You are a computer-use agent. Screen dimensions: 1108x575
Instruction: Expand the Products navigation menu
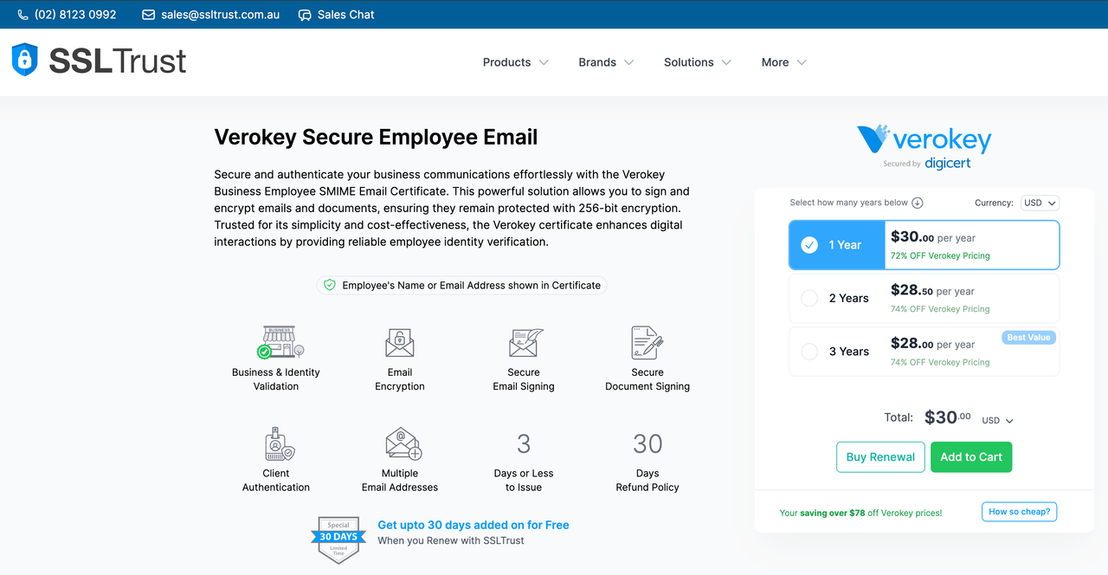(x=515, y=62)
